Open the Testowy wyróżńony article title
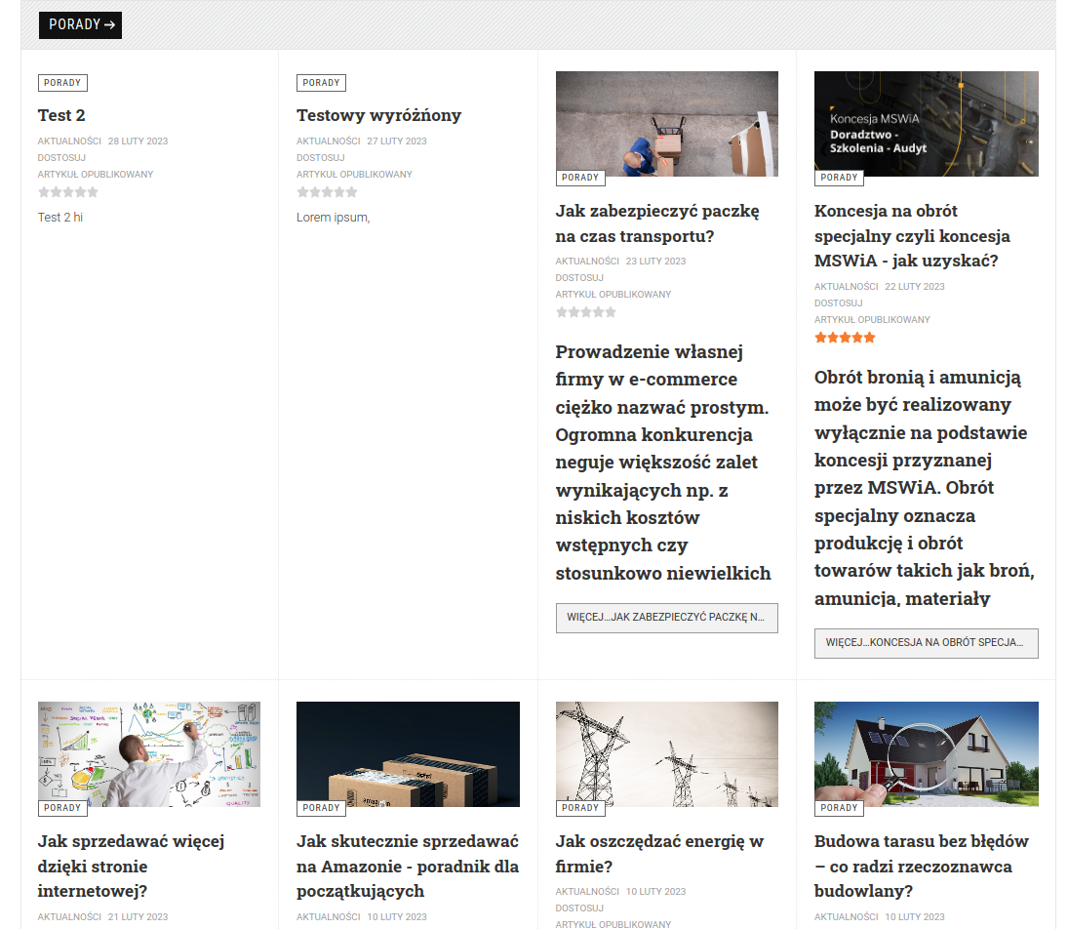Image resolution: width=1068 pixels, height=929 pixels. point(378,115)
